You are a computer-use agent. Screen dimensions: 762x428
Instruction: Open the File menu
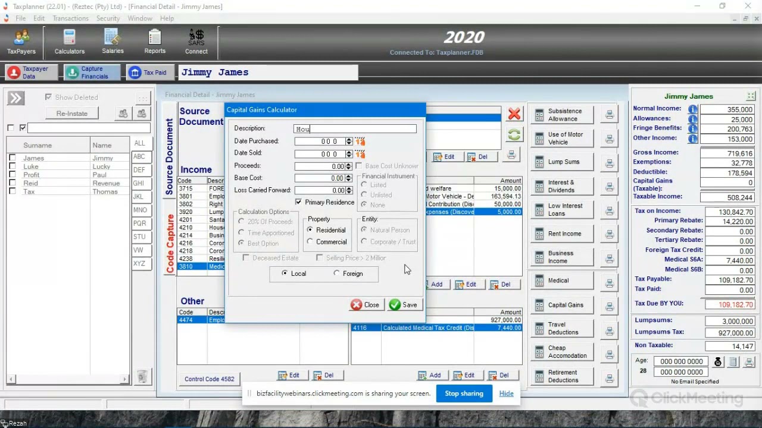(x=20, y=18)
